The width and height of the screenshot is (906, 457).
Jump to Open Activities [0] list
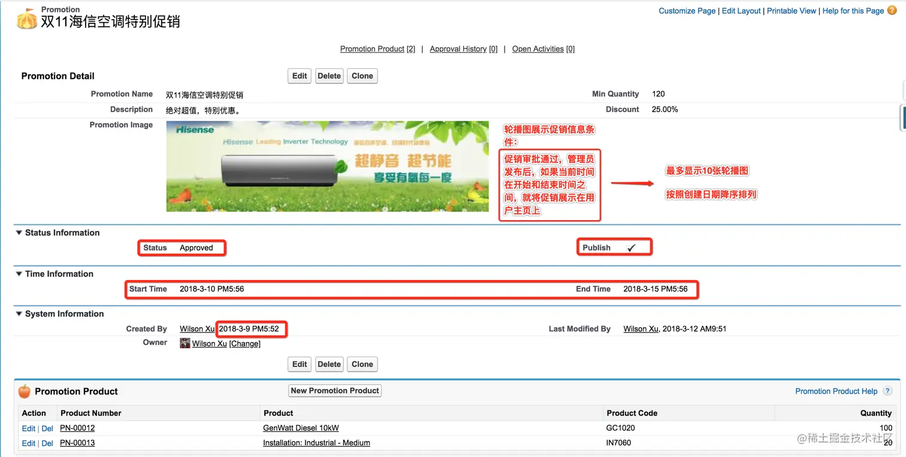pyautogui.click(x=543, y=49)
